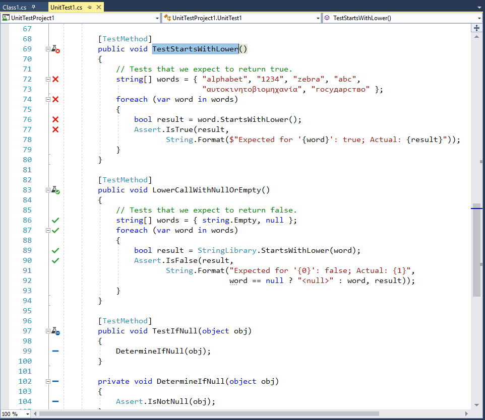The height and width of the screenshot is (420, 485).
Task: Close the UnitTest1.cs tab
Action: [x=99, y=7]
